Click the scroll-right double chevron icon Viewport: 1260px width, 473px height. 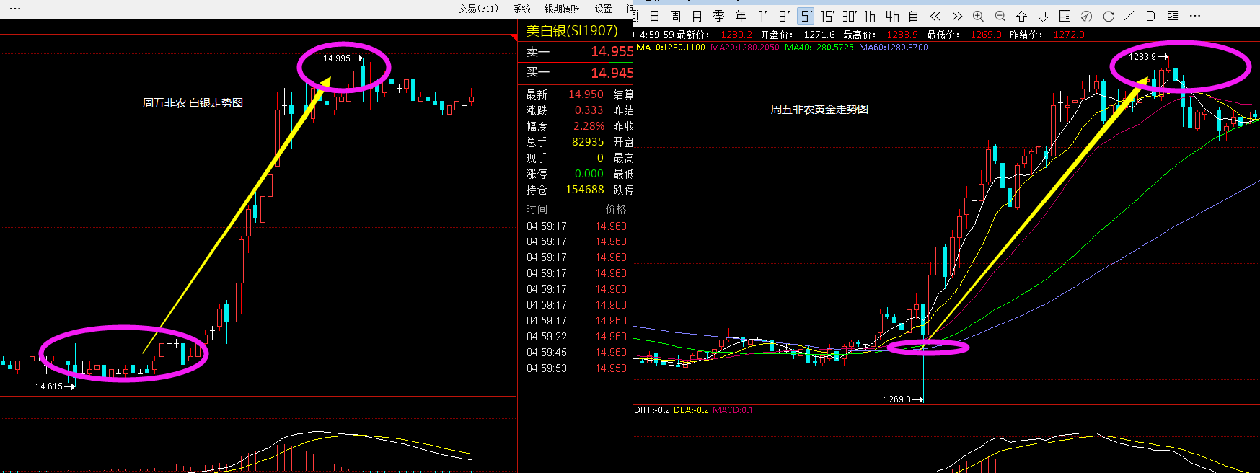click(x=957, y=16)
